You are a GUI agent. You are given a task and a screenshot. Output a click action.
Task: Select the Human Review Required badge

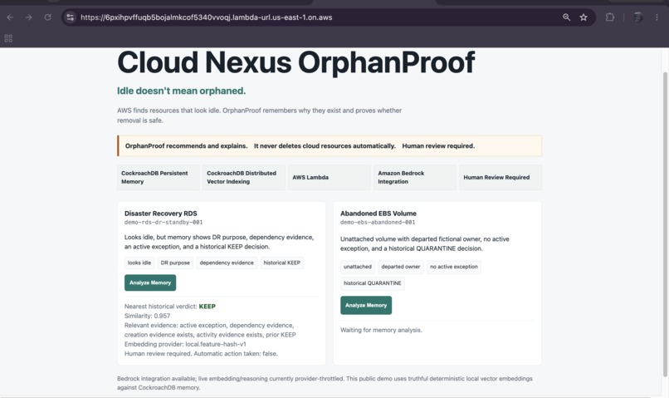point(501,177)
